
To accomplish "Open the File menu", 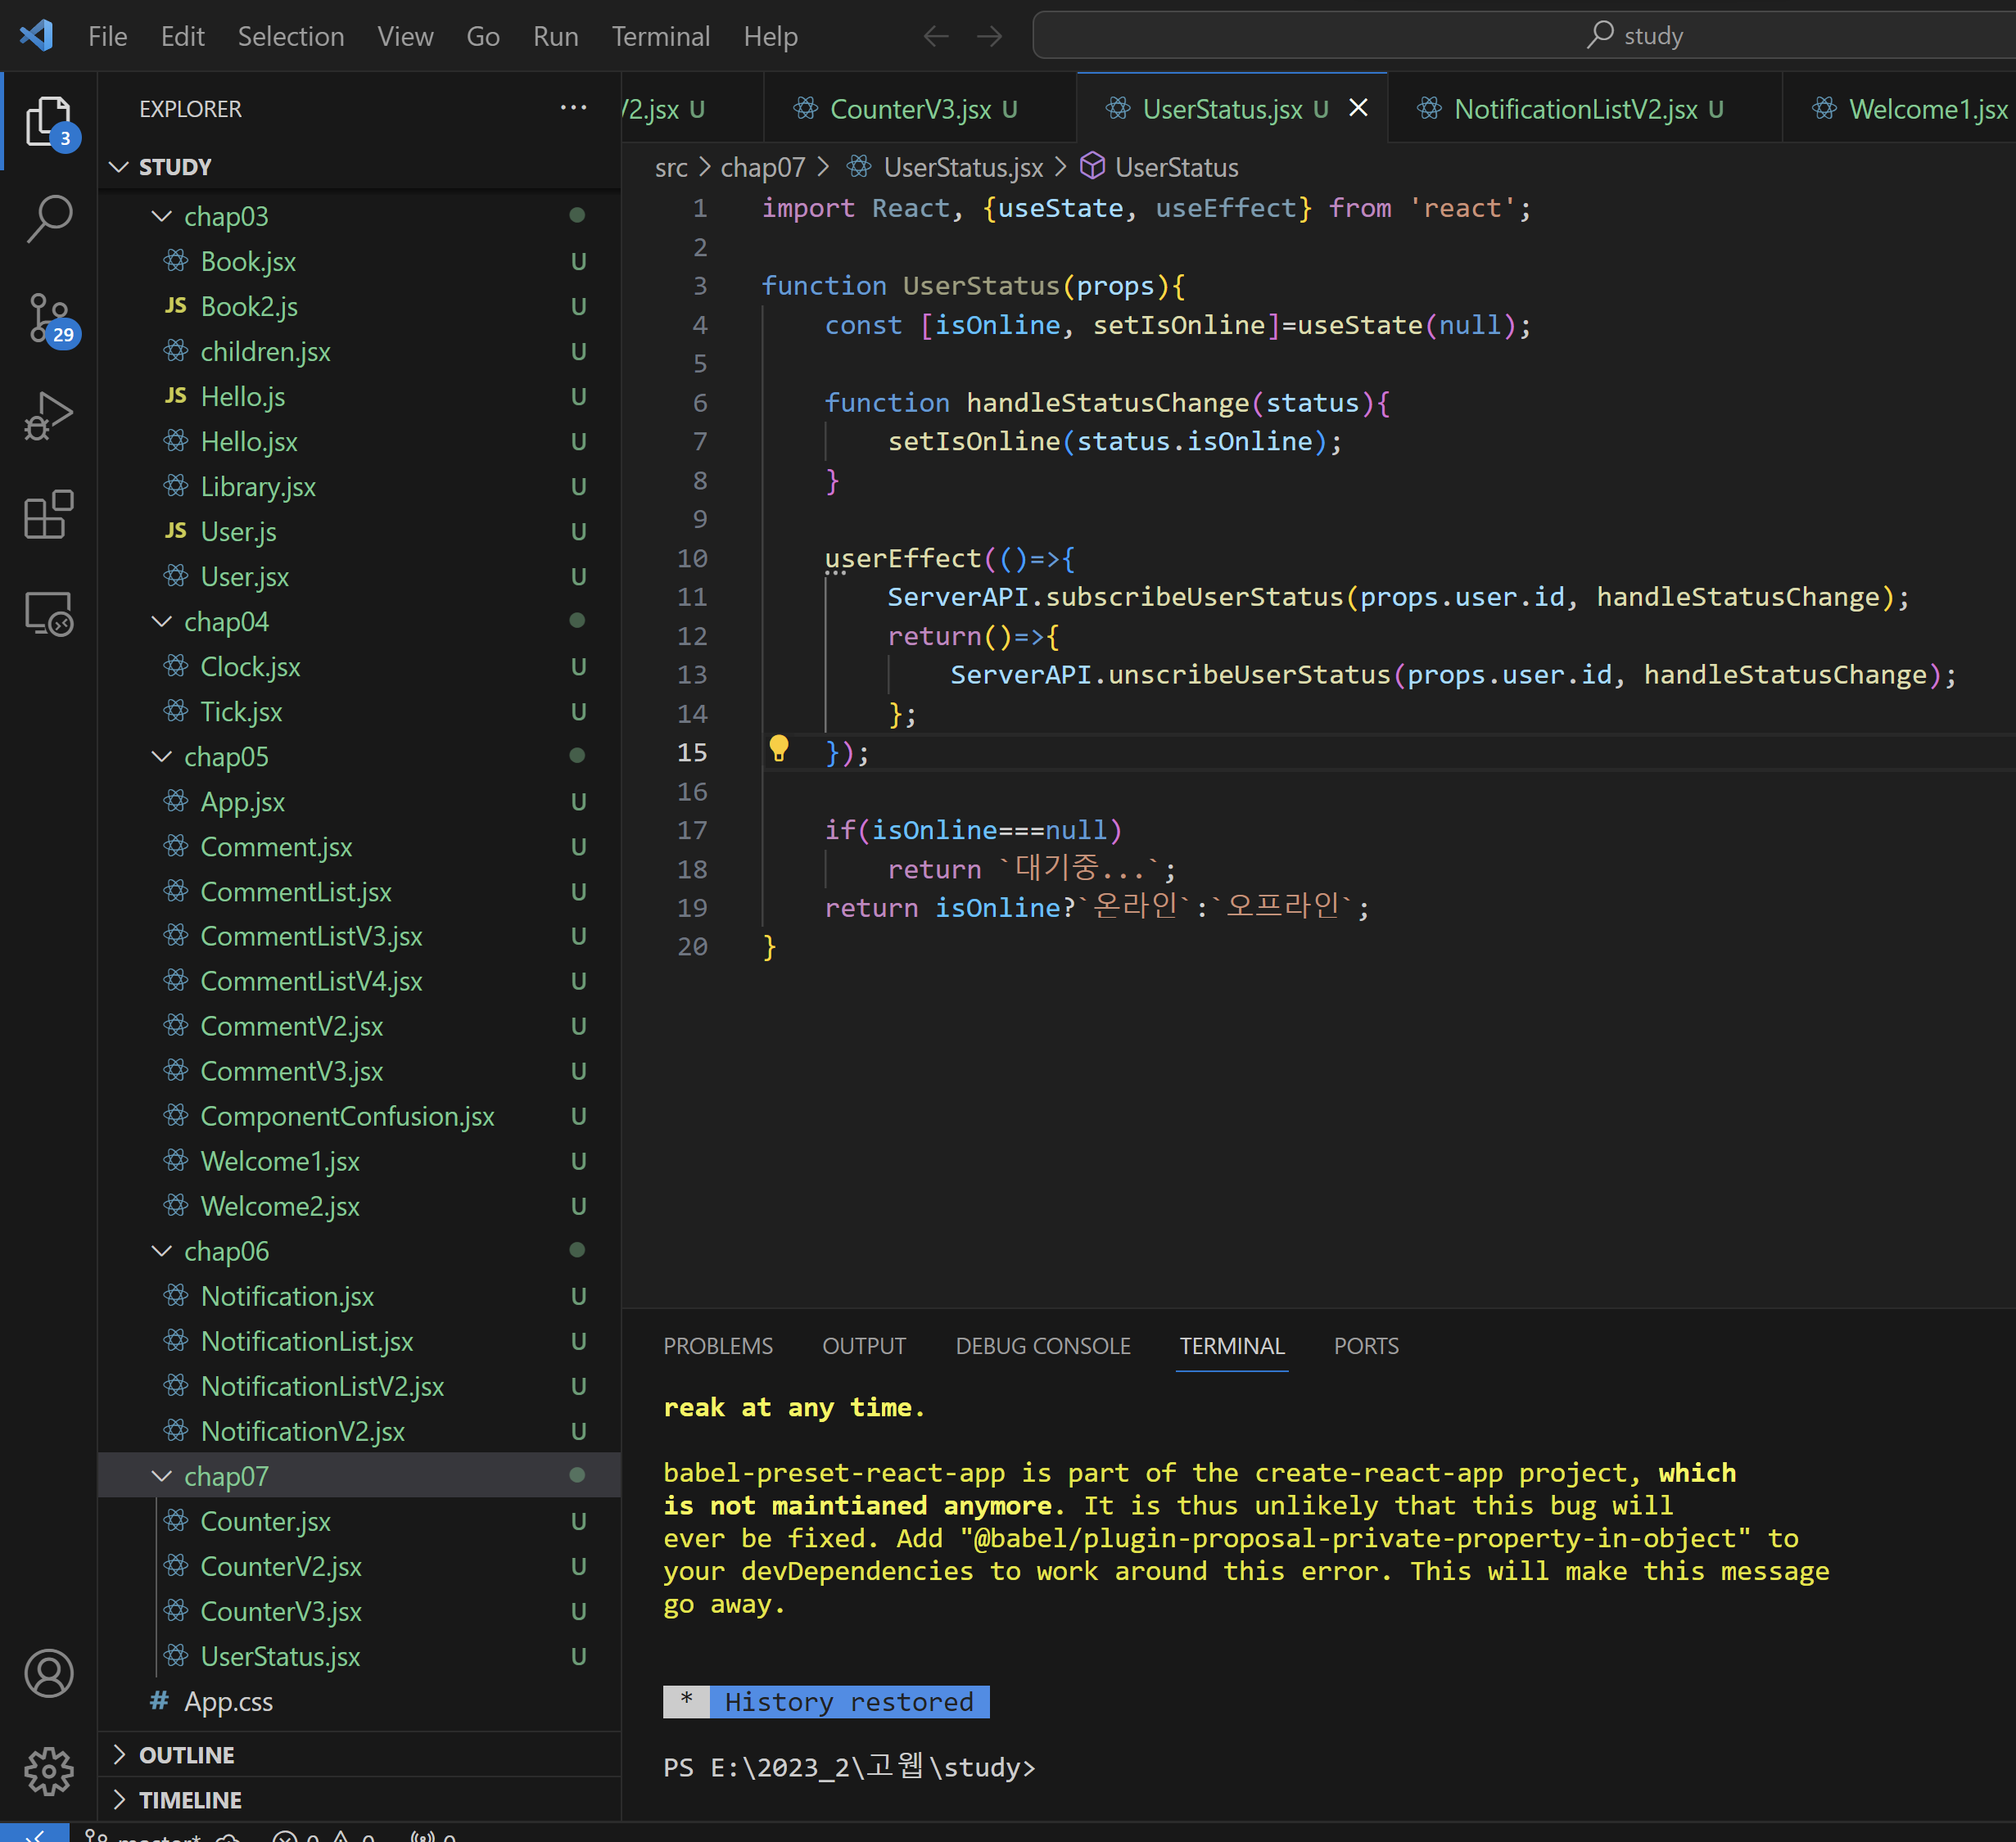I will click(x=108, y=36).
